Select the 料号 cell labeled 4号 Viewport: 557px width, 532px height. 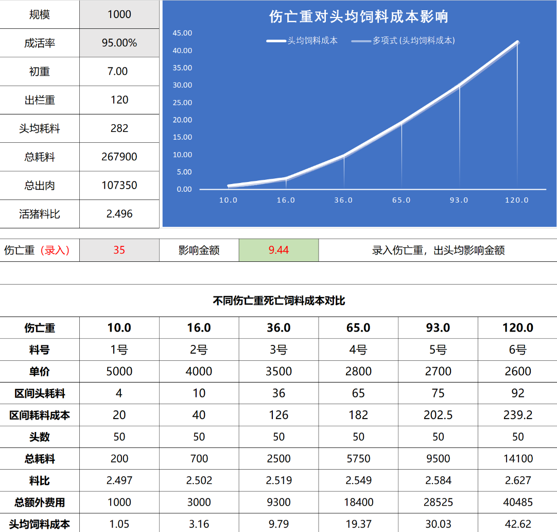pos(358,350)
